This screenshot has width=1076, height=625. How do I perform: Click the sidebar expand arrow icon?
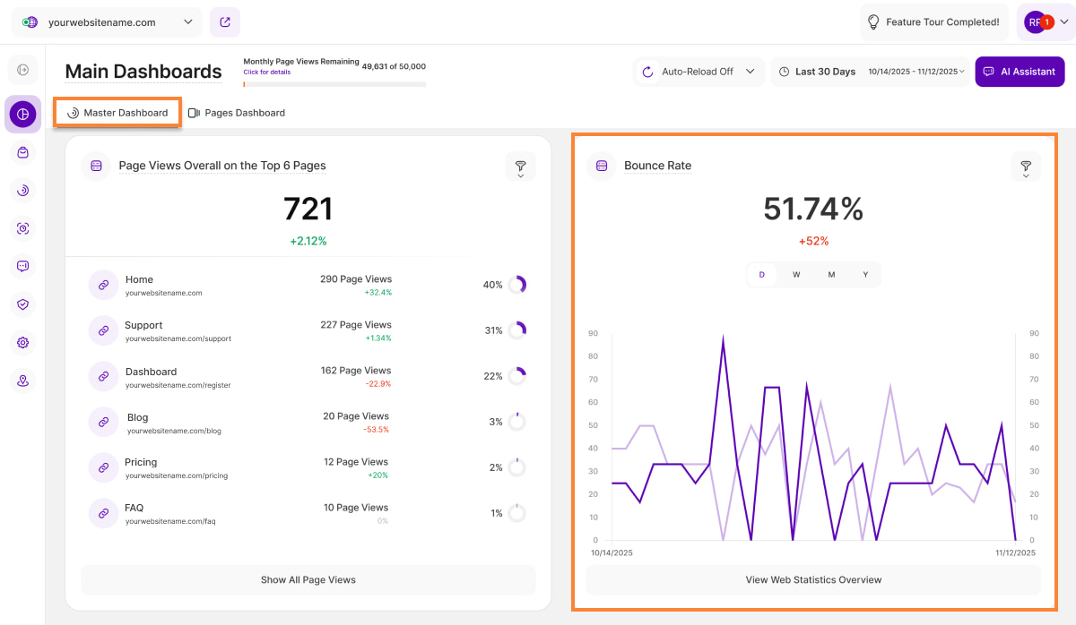22,69
